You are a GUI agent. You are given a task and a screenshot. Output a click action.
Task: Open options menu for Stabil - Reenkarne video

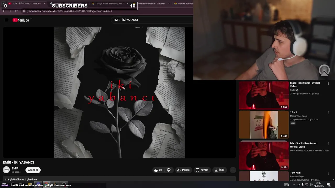[x=328, y=83]
